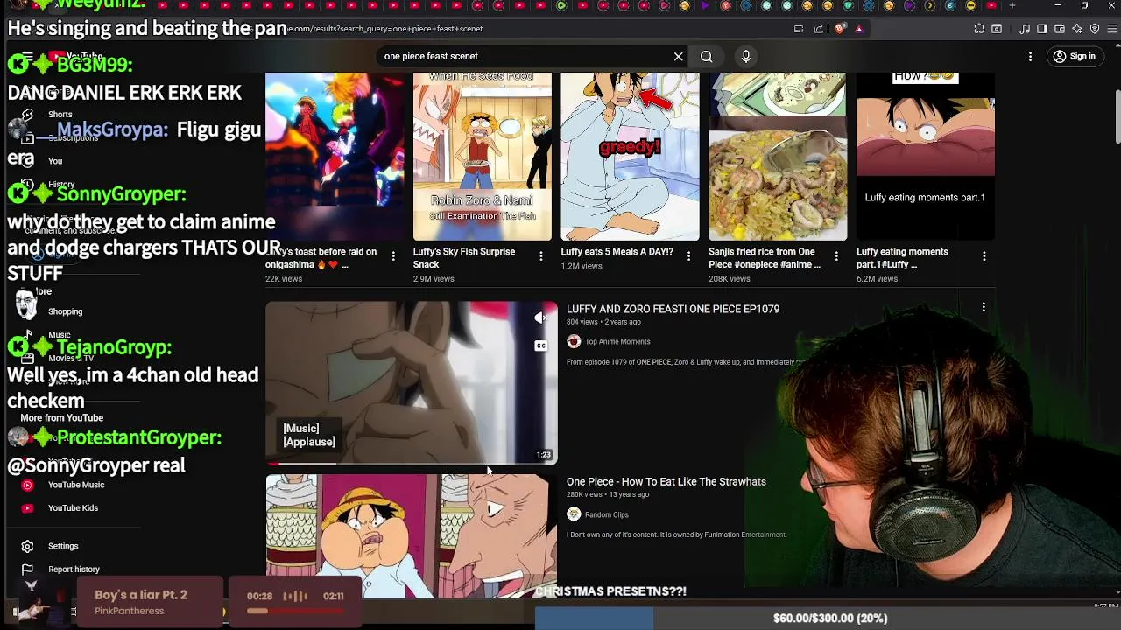
Task: Click the Top Anime Moments channel avatar
Action: tap(574, 341)
